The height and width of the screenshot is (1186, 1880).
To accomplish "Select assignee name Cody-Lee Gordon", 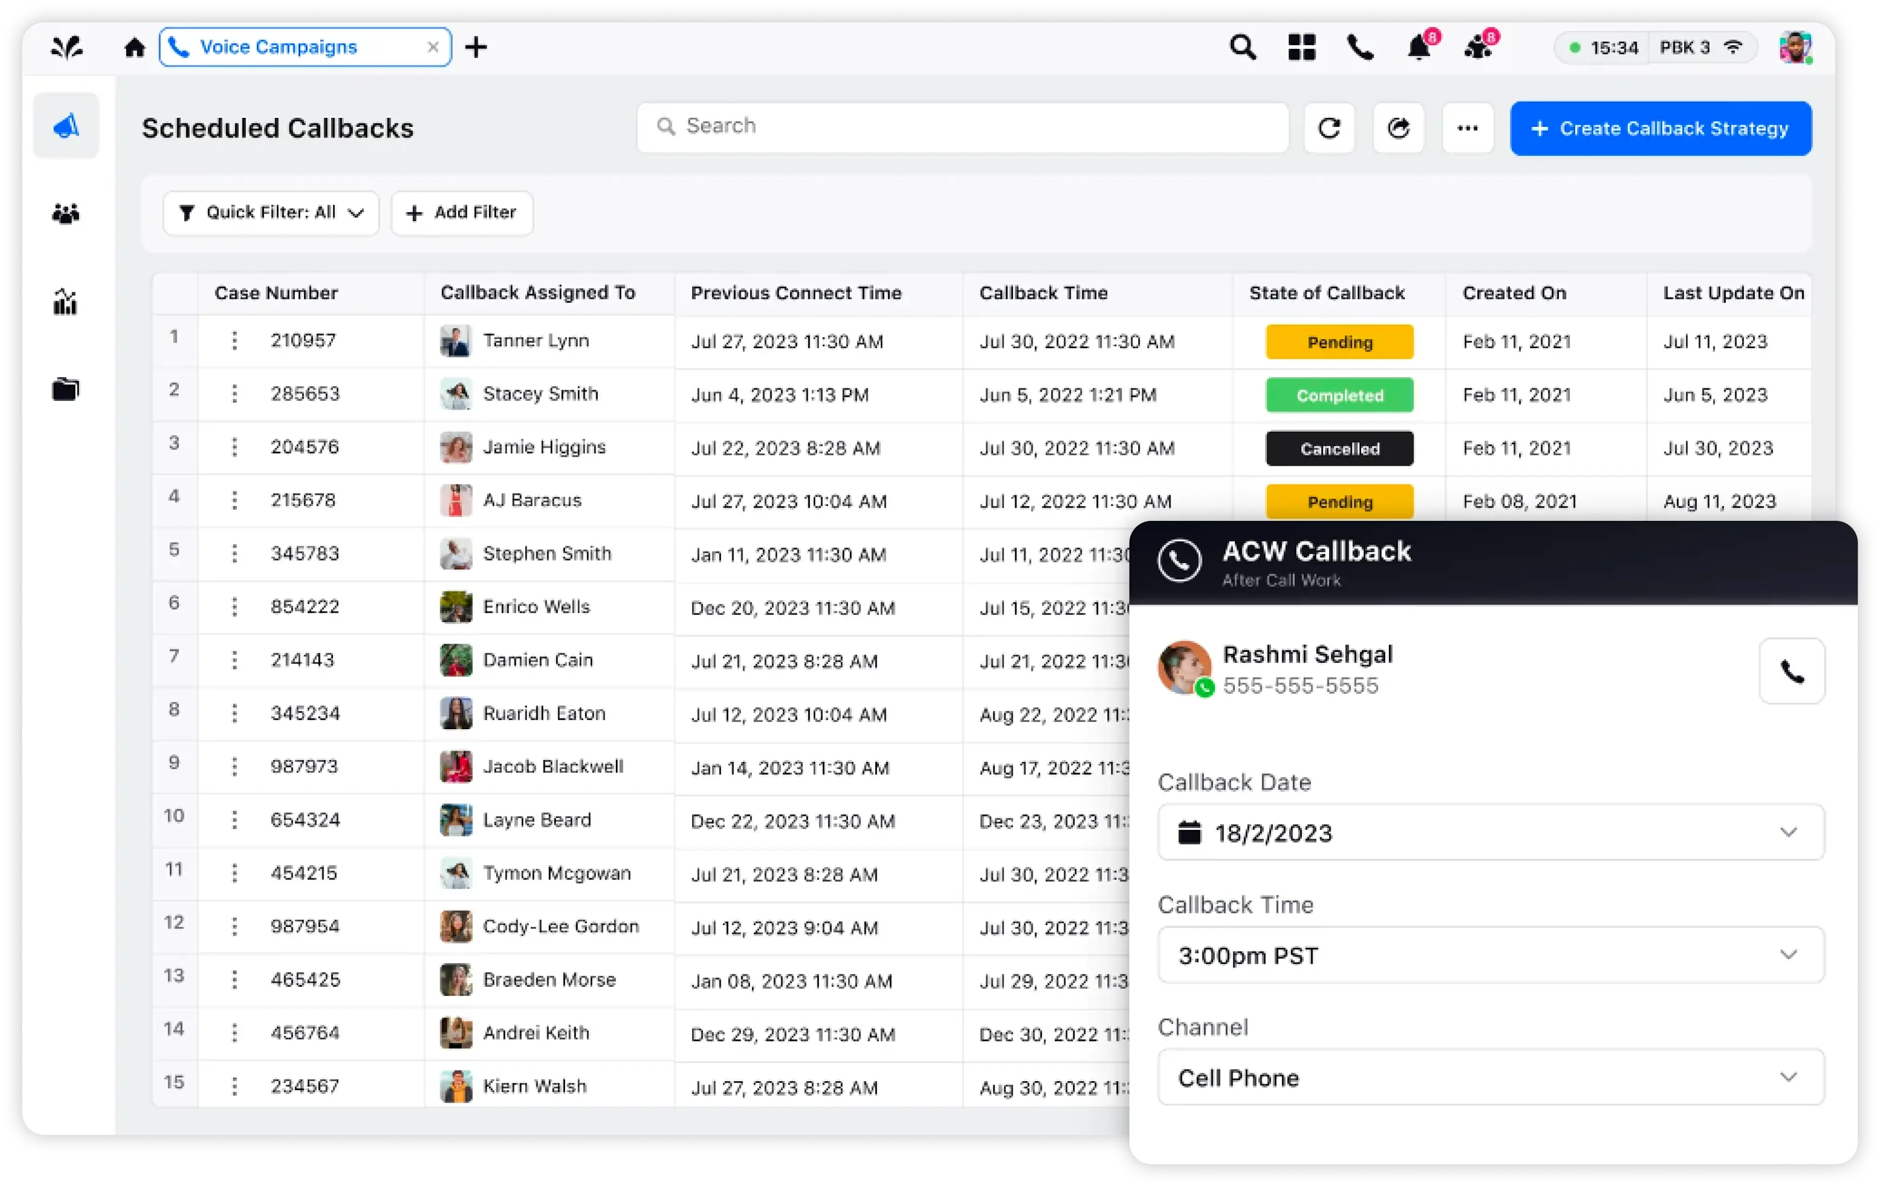I will 562,926.
